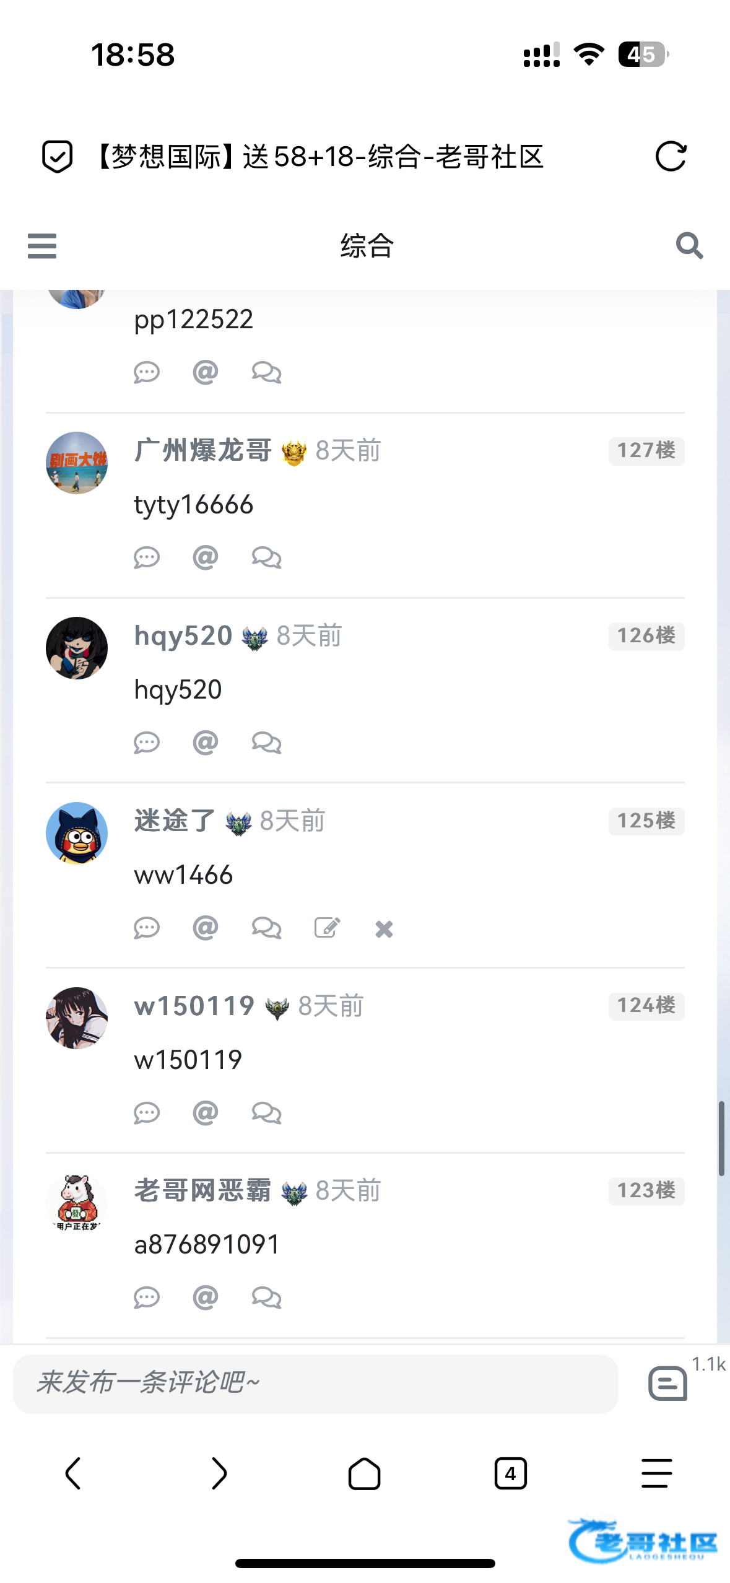Open the 1.1k comments list icon
The height and width of the screenshot is (1583, 730).
pyautogui.click(x=668, y=1383)
